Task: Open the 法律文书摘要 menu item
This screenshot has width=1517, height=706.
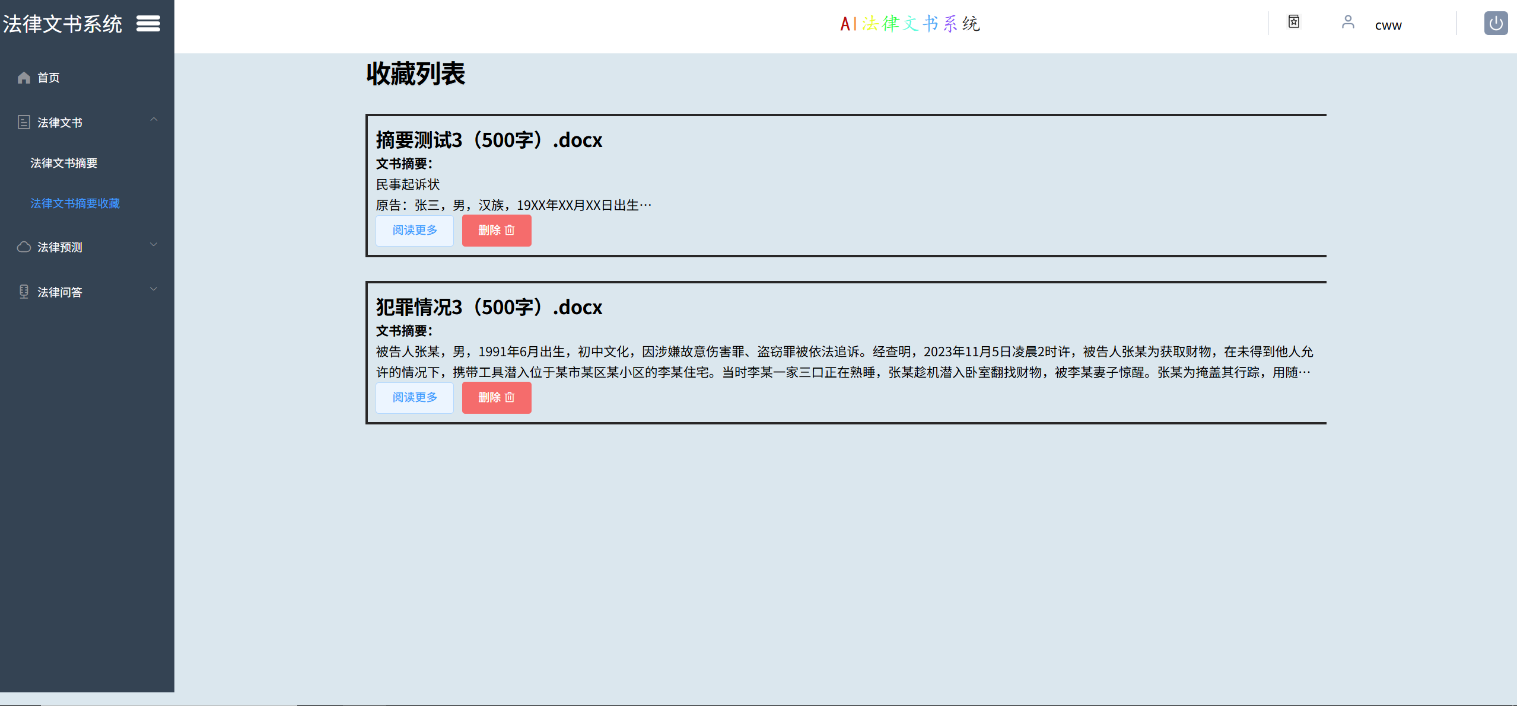Action: click(x=64, y=163)
